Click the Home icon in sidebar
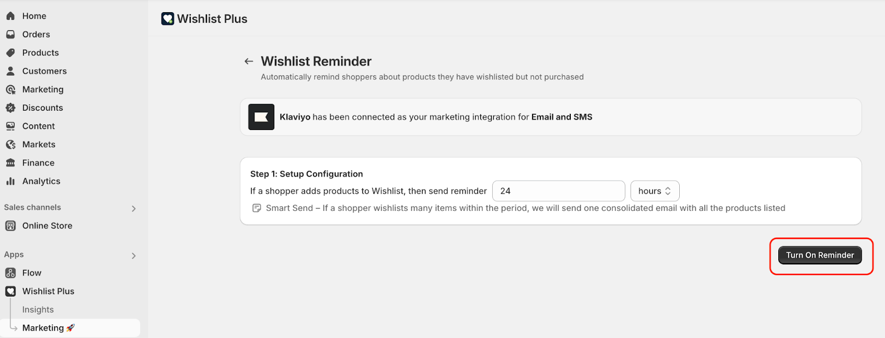 click(11, 16)
